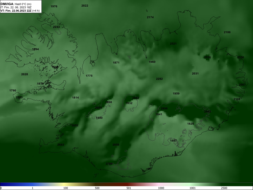Image resolution: width=253 pixels, height=190 pixels.
Task: Click the map value 1790
Action: (13, 90)
